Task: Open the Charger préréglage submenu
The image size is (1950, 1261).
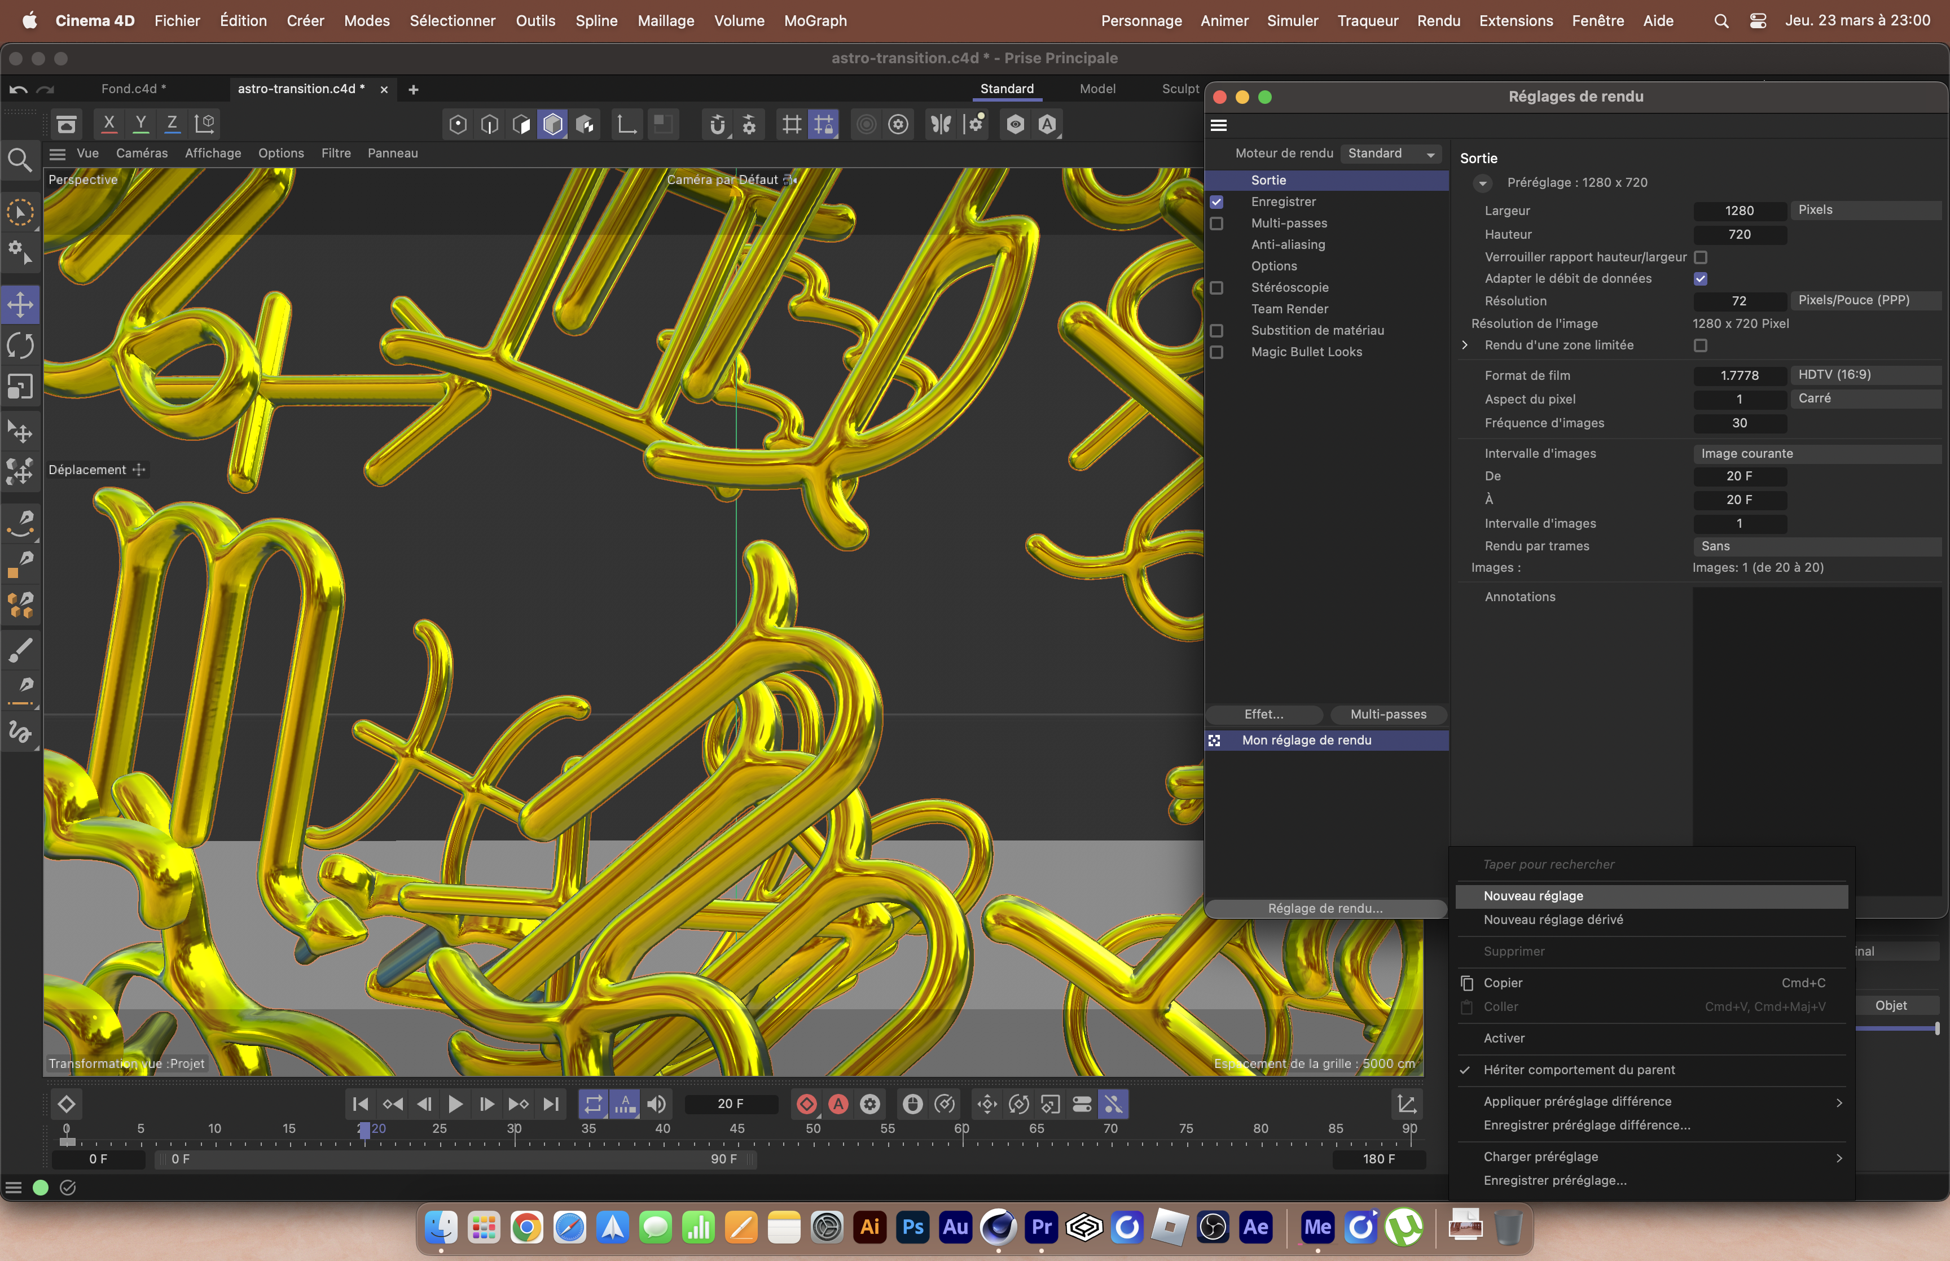Action: [1652, 1156]
